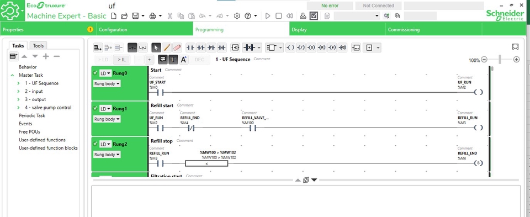Toggle the comments display button
530x217 pixels.
(x=163, y=60)
